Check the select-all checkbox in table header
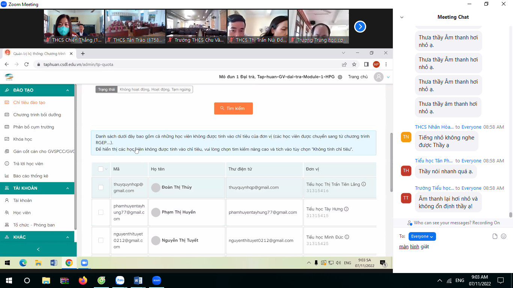The height and width of the screenshot is (288, 513). tap(101, 169)
